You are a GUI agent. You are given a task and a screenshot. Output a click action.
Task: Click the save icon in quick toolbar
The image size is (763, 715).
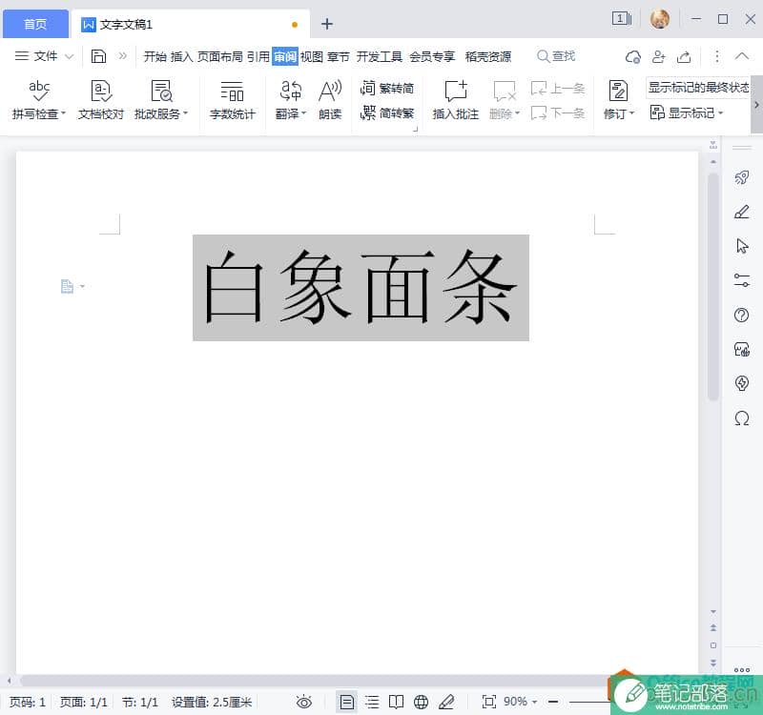(98, 56)
